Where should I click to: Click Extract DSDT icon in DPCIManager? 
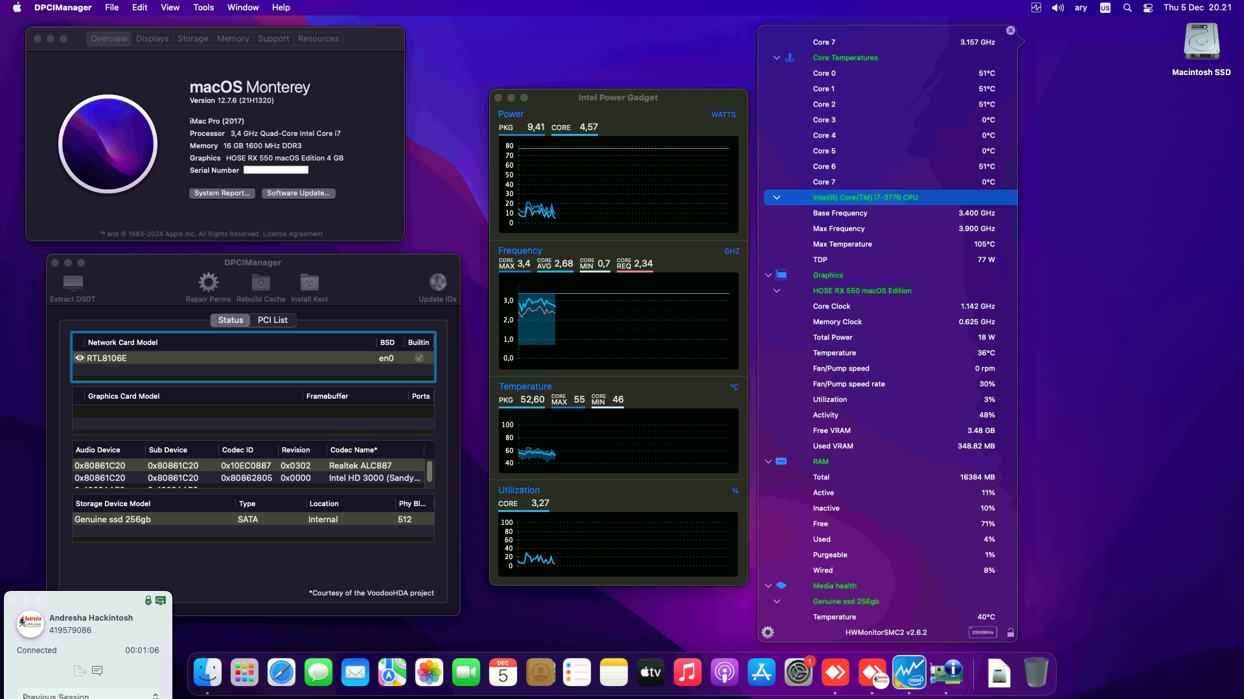pos(73,283)
